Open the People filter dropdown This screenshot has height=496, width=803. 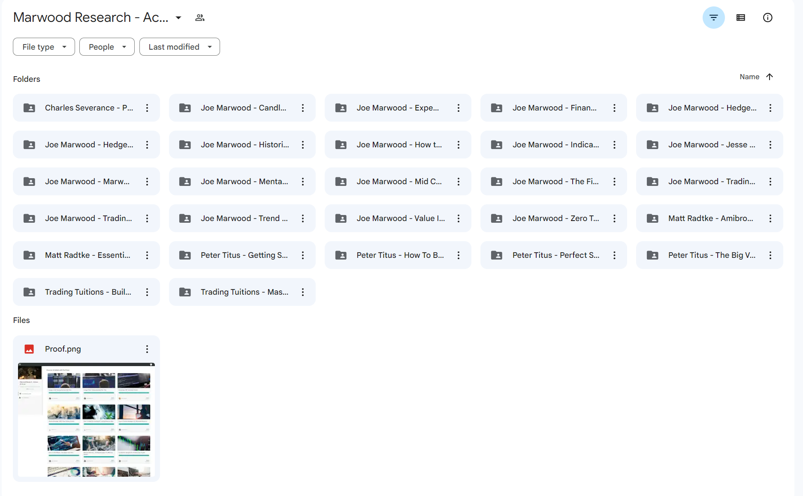pyautogui.click(x=107, y=47)
